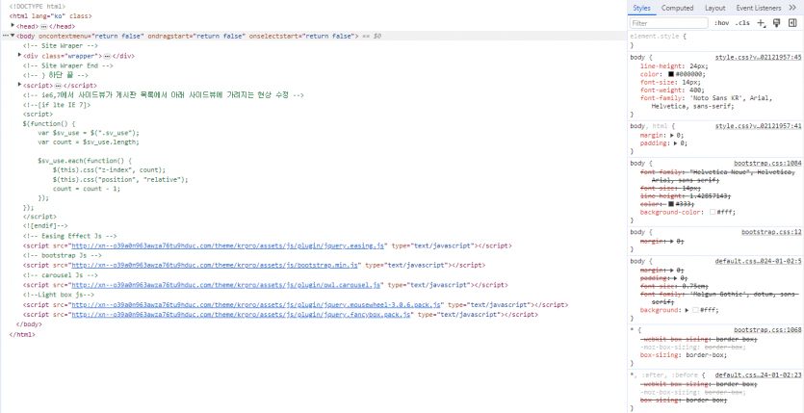The width and height of the screenshot is (804, 413).
Task: Click the oncontextmenu attribute on body
Action: click(x=91, y=37)
